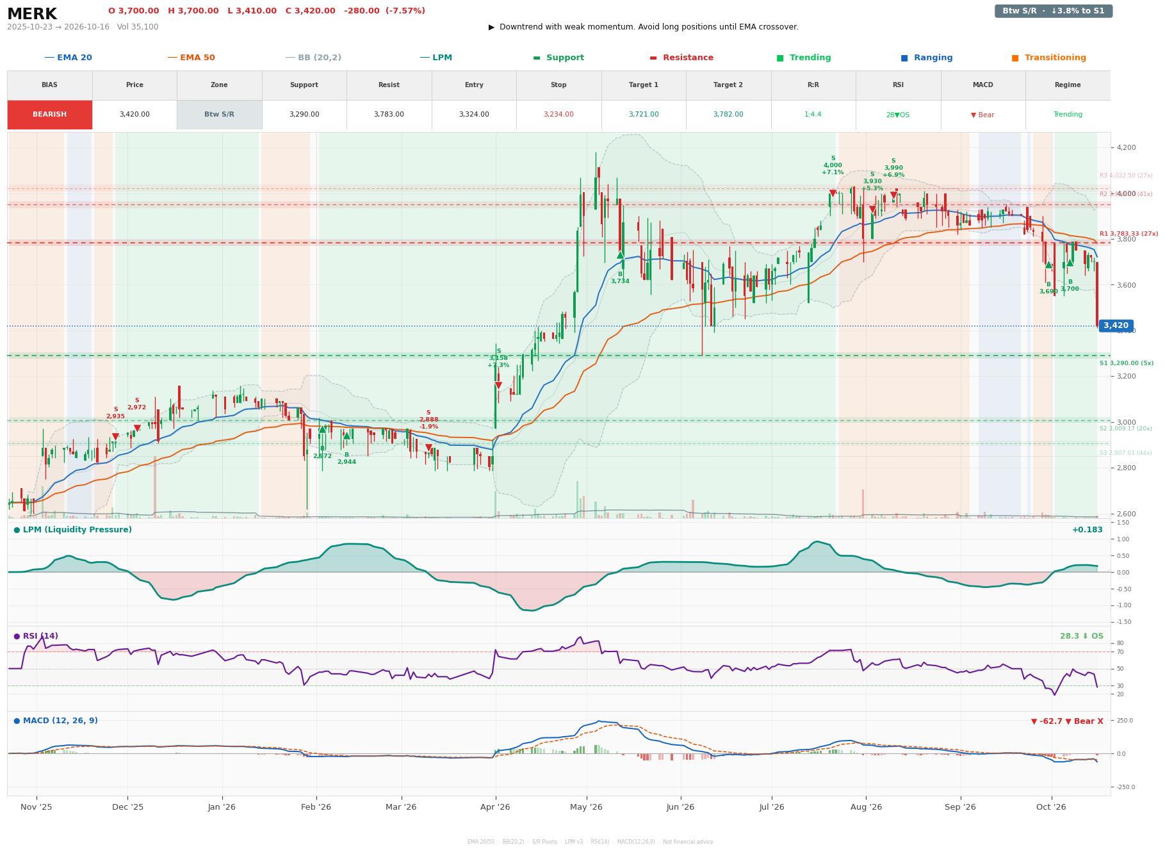The width and height of the screenshot is (1165, 852).
Task: Click the sell arrow below S 2,972 label
Action: tap(137, 428)
